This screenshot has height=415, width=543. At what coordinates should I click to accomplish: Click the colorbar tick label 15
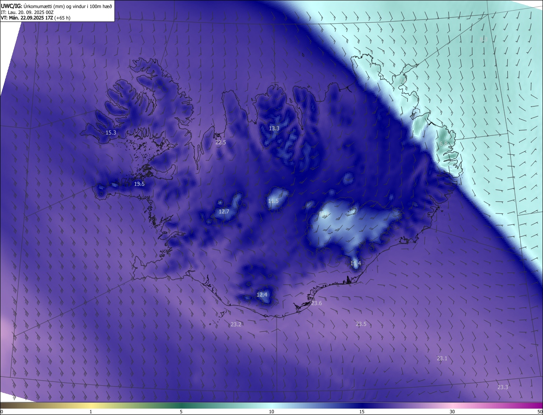tap(362, 412)
